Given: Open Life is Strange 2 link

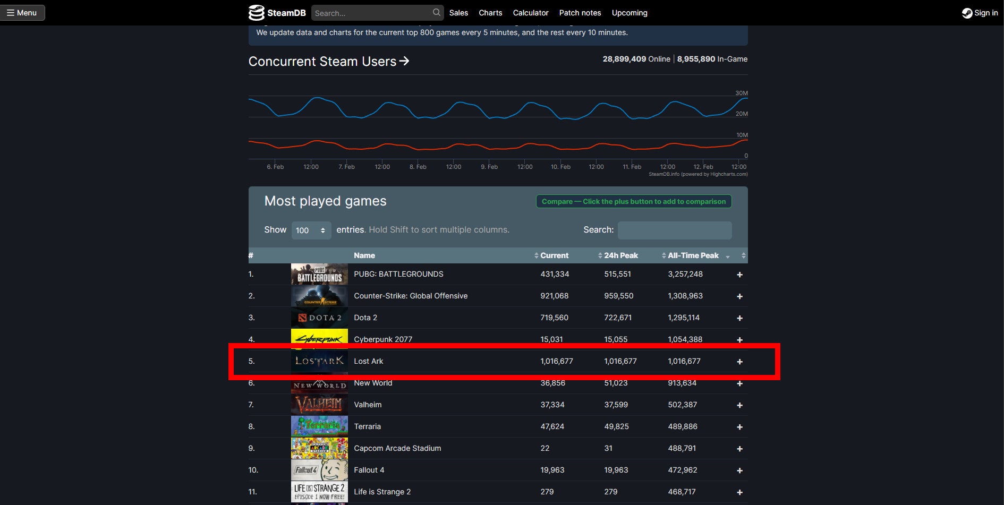Looking at the screenshot, I should click(x=382, y=492).
